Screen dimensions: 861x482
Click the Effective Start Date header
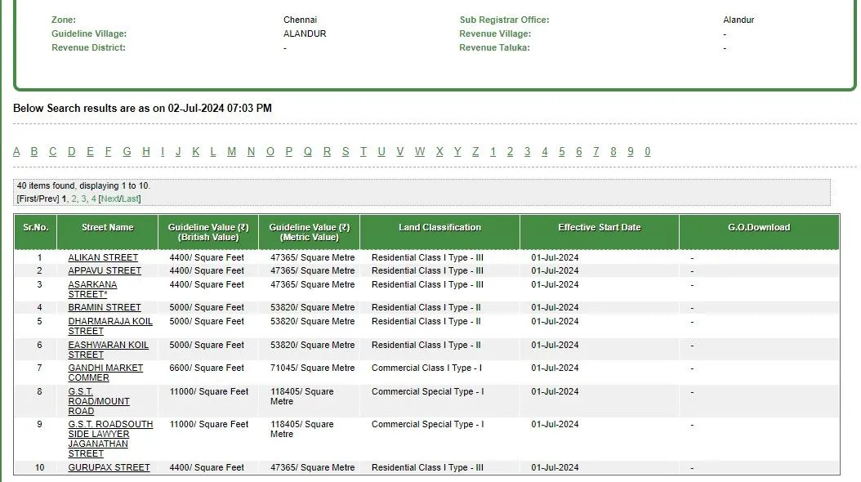597,227
